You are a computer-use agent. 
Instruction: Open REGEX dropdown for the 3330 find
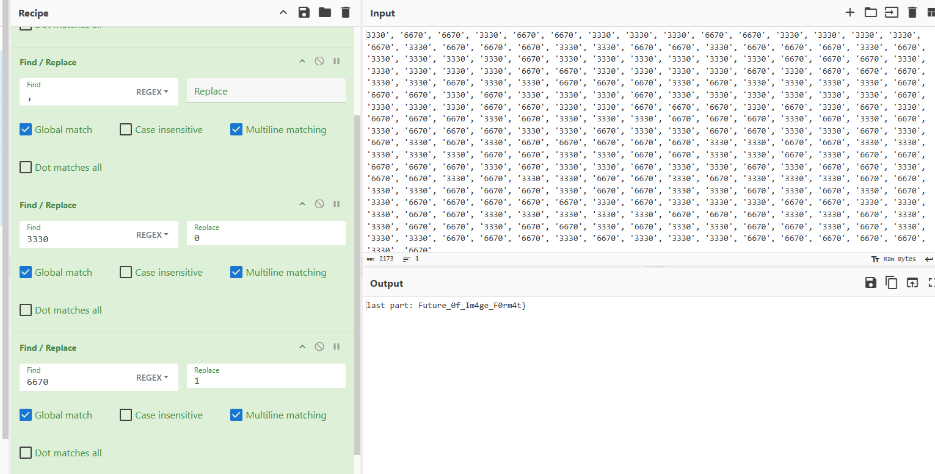pyautogui.click(x=152, y=235)
